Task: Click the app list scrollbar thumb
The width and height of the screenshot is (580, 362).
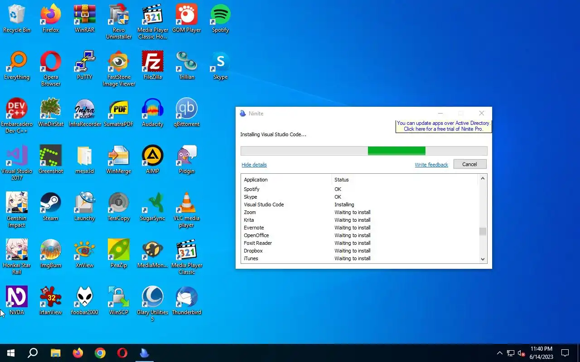Action: 483,231
